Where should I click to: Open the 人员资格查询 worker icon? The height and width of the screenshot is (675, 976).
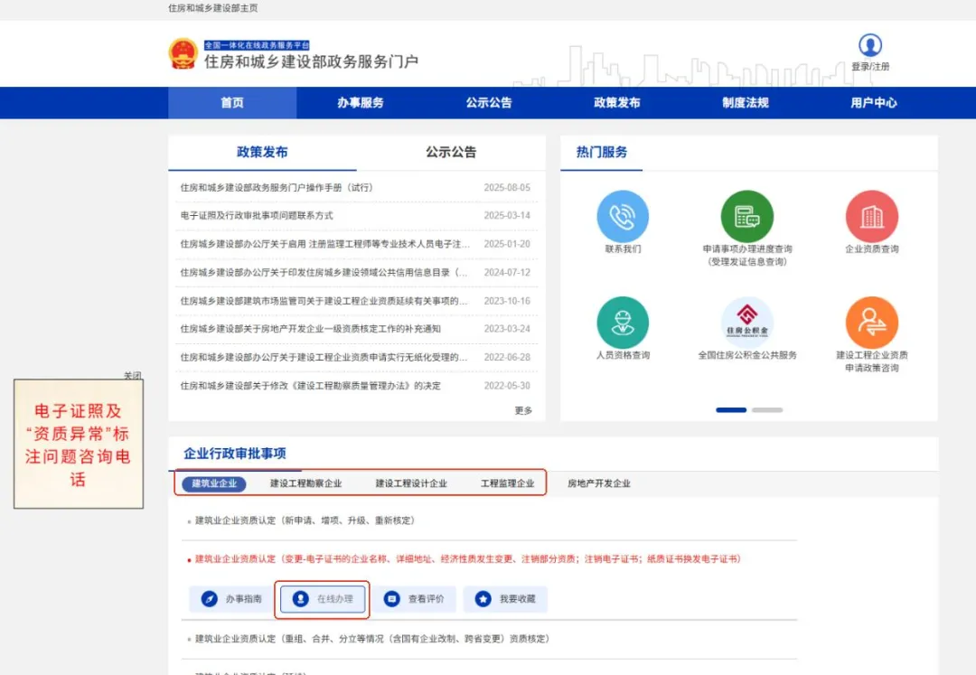(x=623, y=323)
